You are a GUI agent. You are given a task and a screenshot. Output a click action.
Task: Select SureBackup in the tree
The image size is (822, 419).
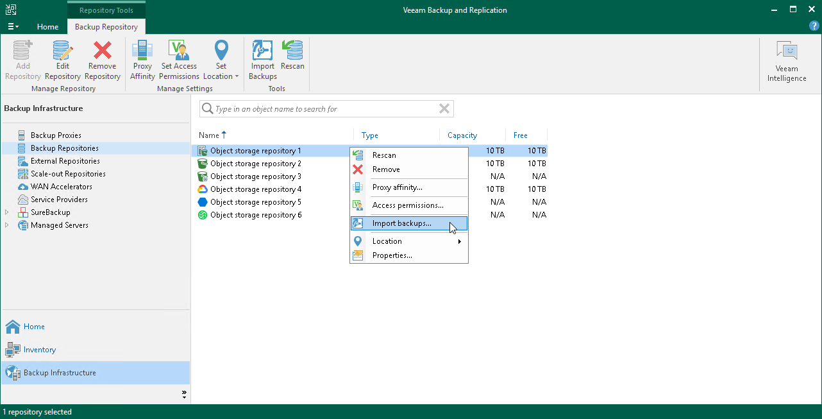pos(51,212)
